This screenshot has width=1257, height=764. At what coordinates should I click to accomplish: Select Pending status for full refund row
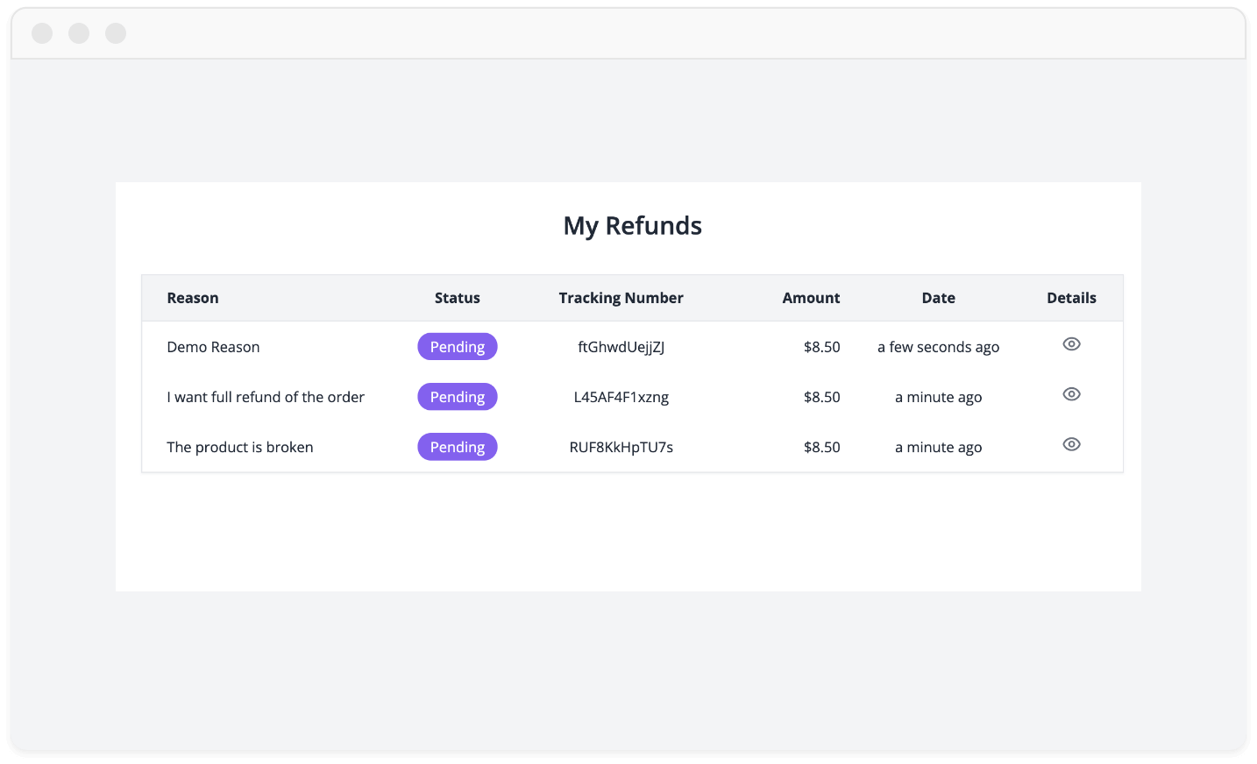point(457,397)
